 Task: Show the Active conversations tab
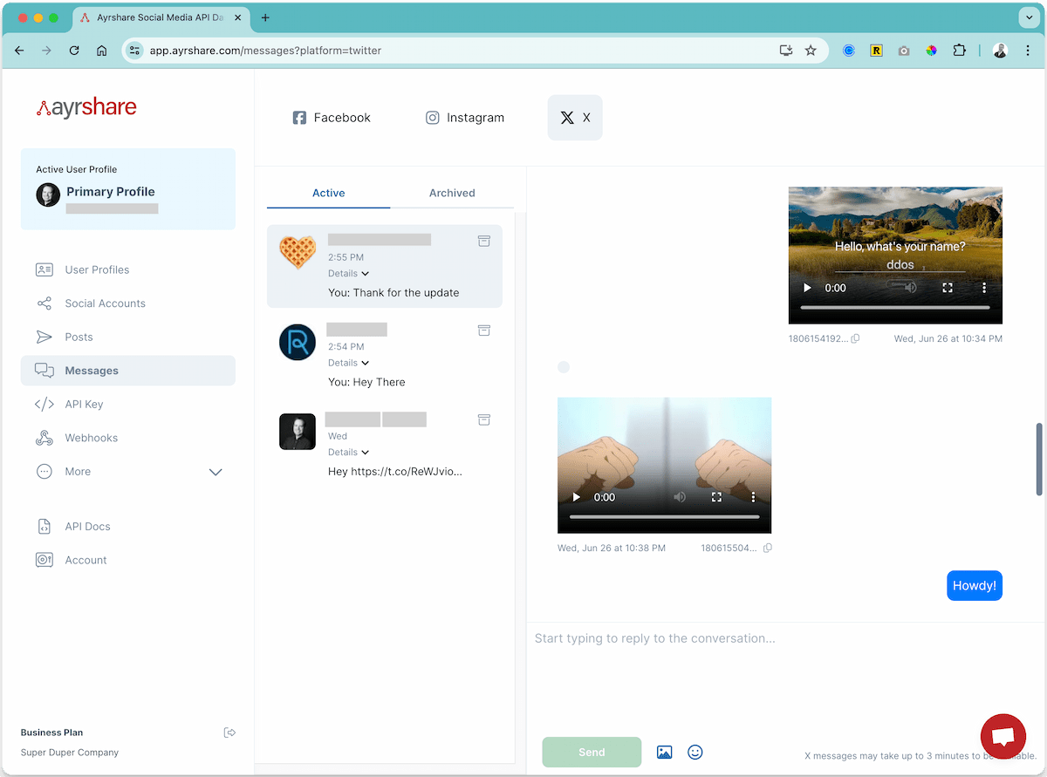pos(329,194)
